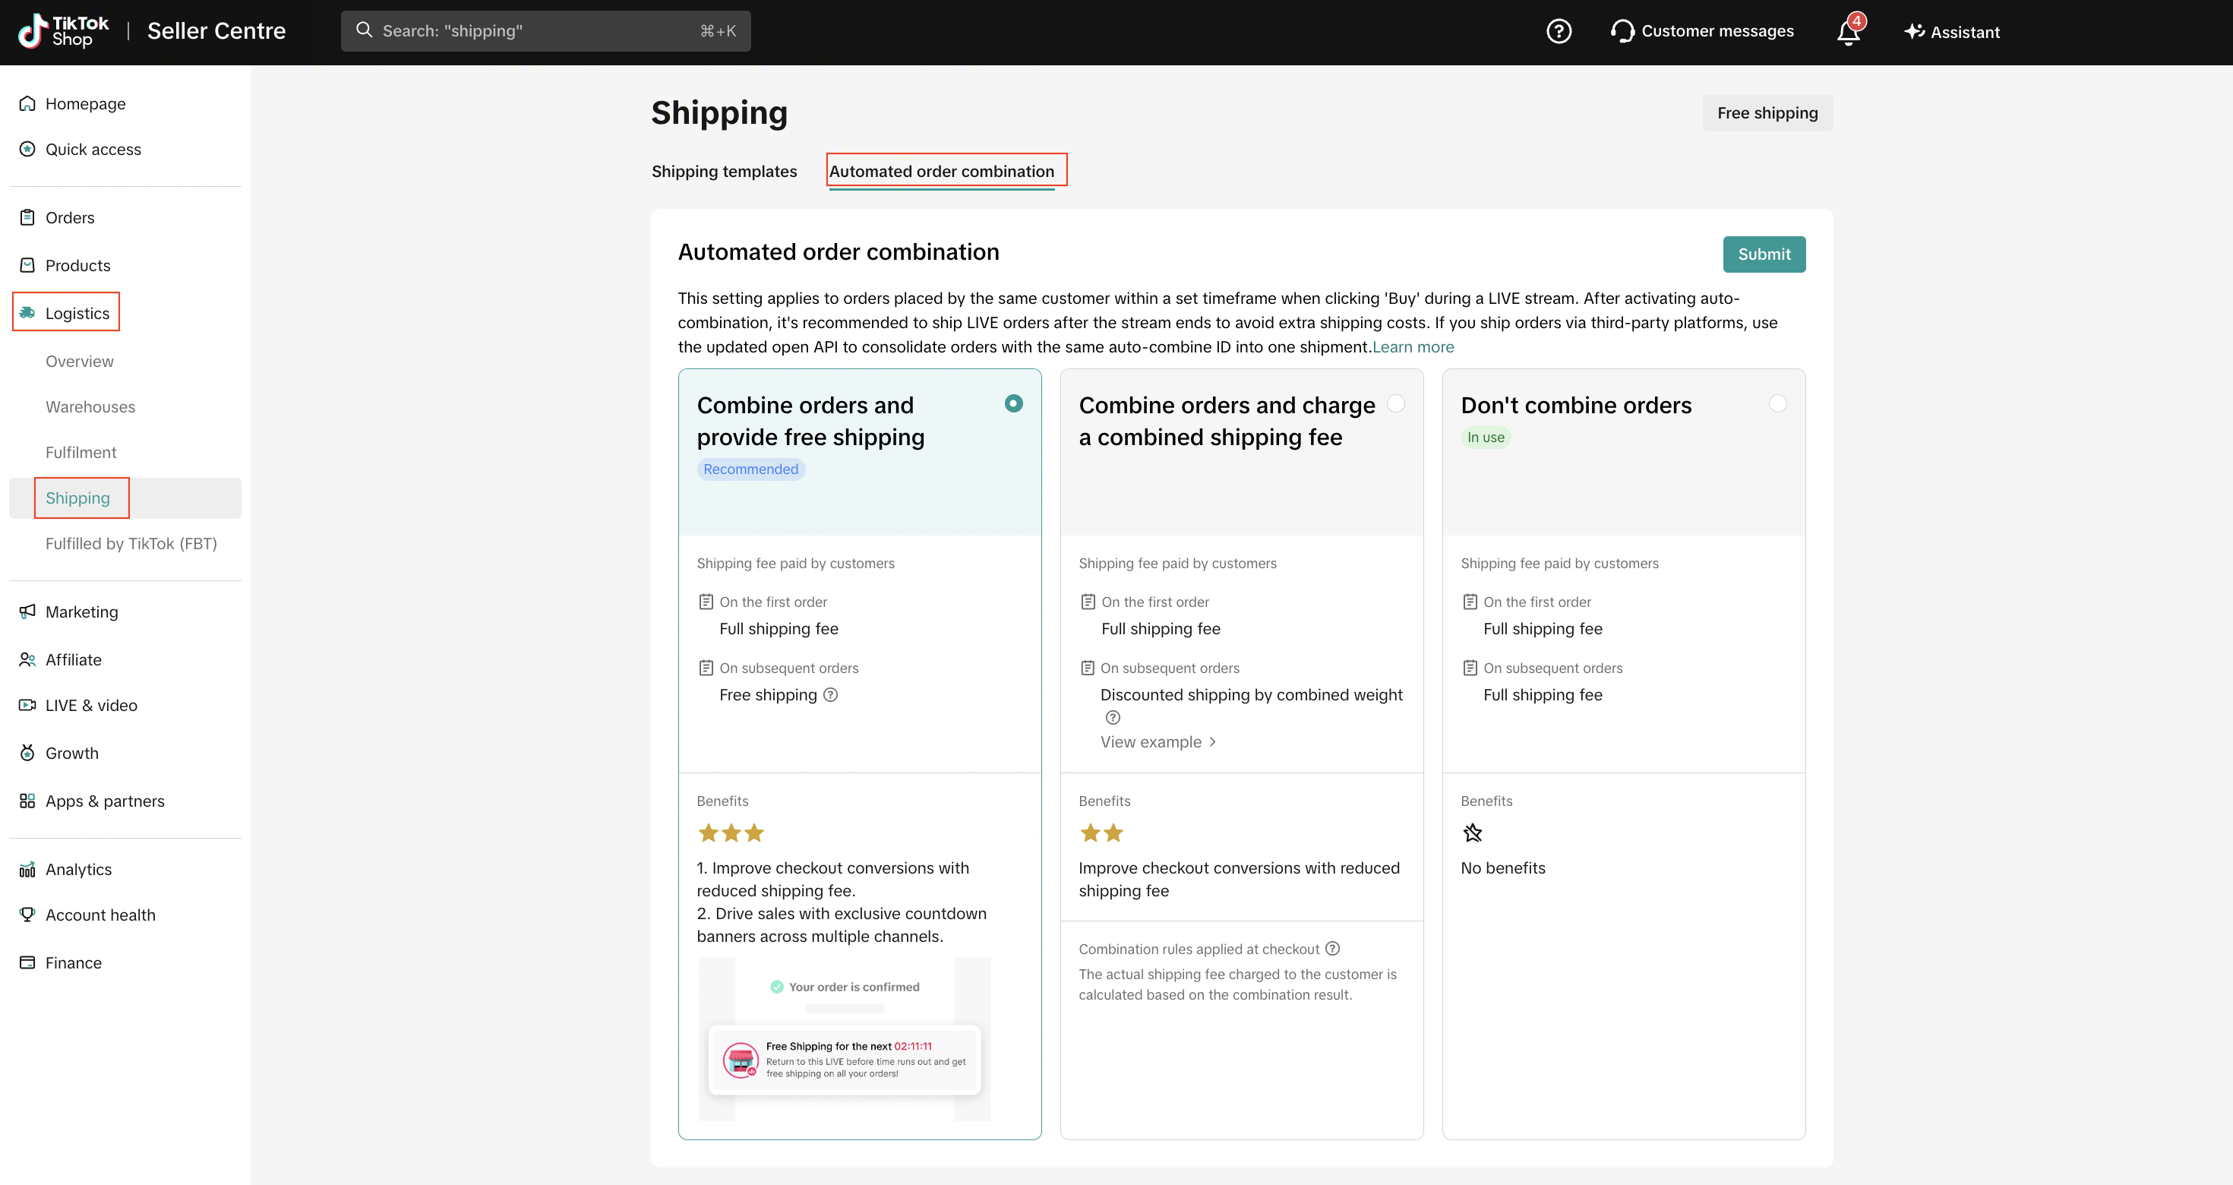Image resolution: width=2233 pixels, height=1185 pixels.
Task: Click info icon under Discounted shipping by combined weight
Action: [1113, 718]
